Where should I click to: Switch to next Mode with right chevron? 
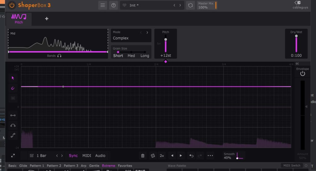point(147,32)
